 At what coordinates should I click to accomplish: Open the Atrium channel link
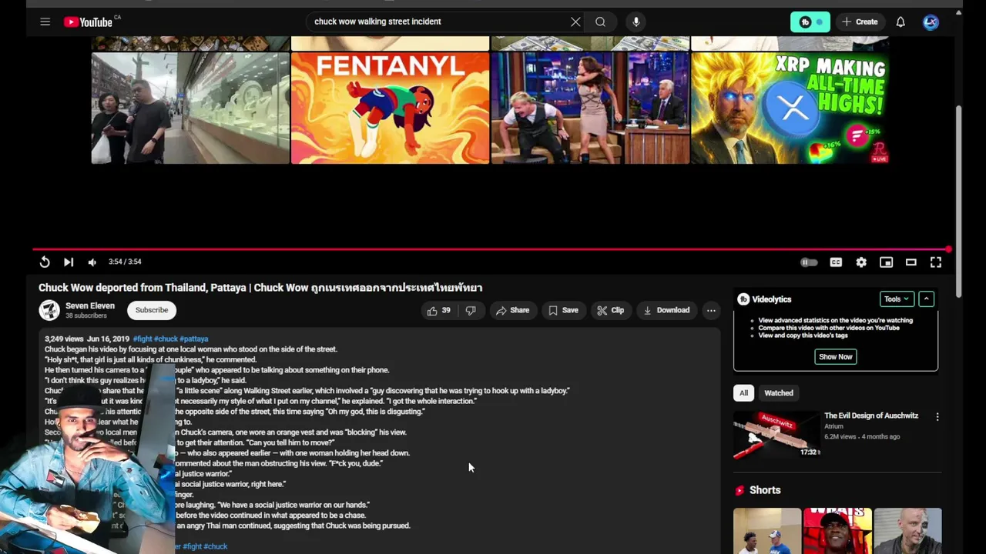833,426
